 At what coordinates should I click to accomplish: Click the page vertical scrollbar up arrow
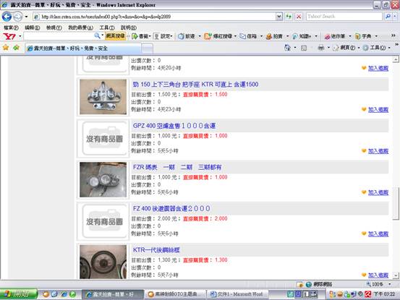396,60
